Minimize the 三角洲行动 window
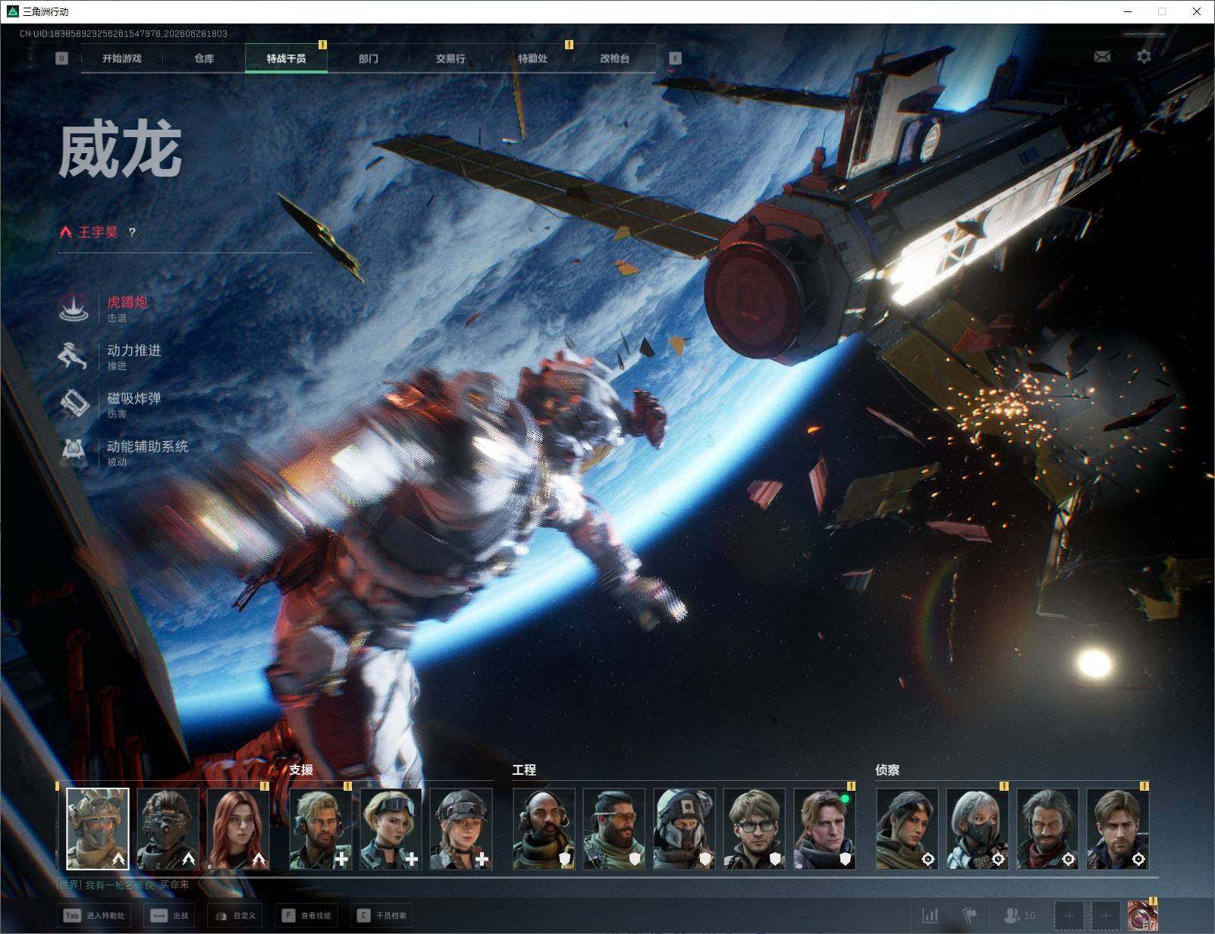The height and width of the screenshot is (934, 1215). point(1128,11)
